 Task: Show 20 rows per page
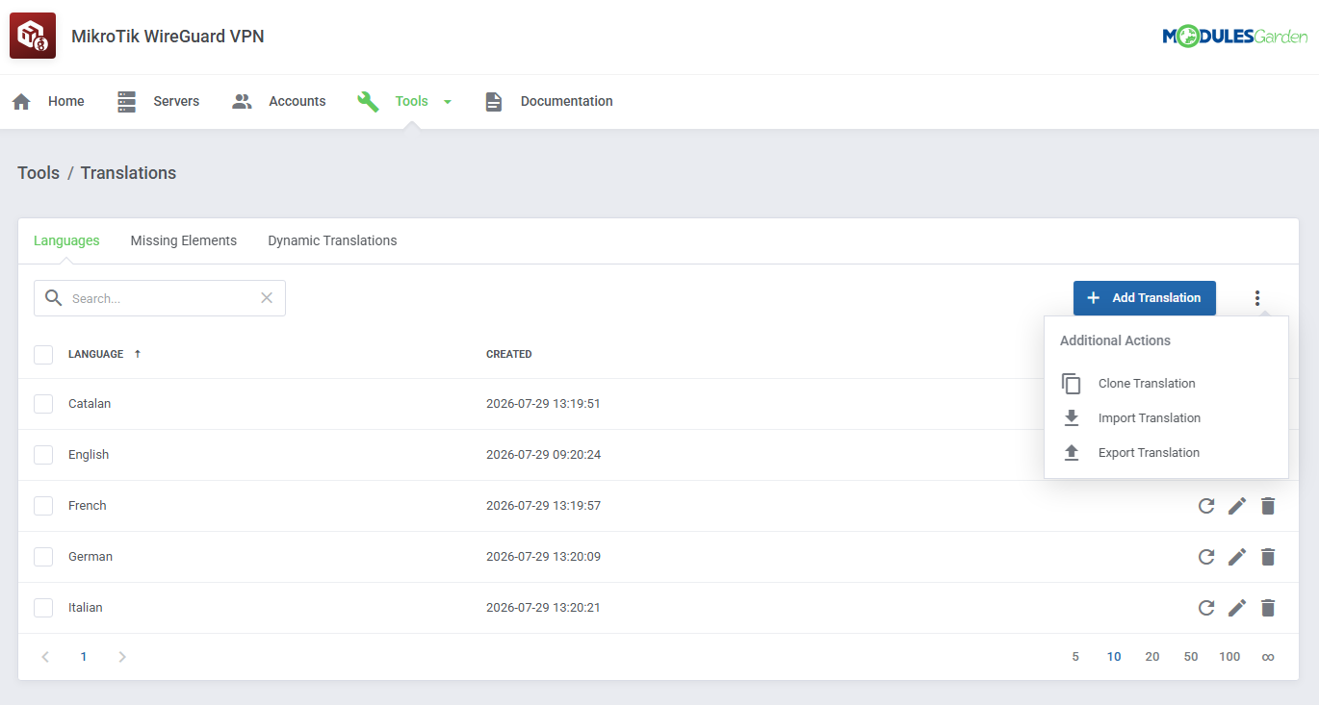pos(1152,657)
